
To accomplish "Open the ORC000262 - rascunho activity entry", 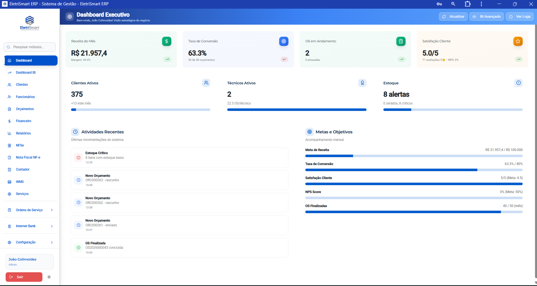I will click(x=180, y=203).
